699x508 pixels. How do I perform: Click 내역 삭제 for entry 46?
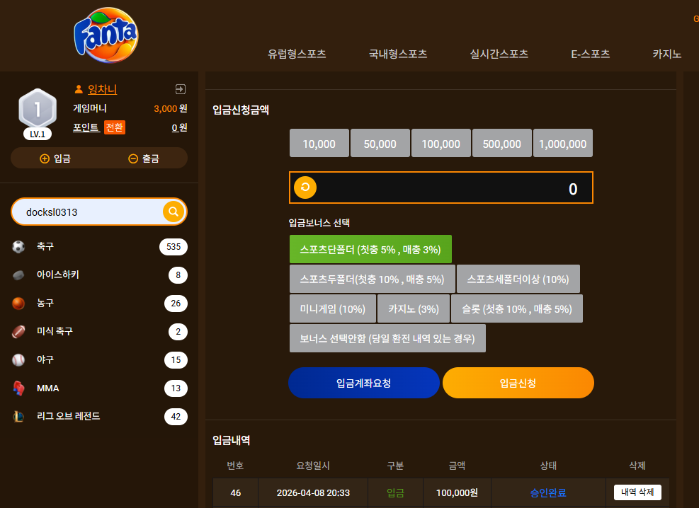(x=637, y=492)
